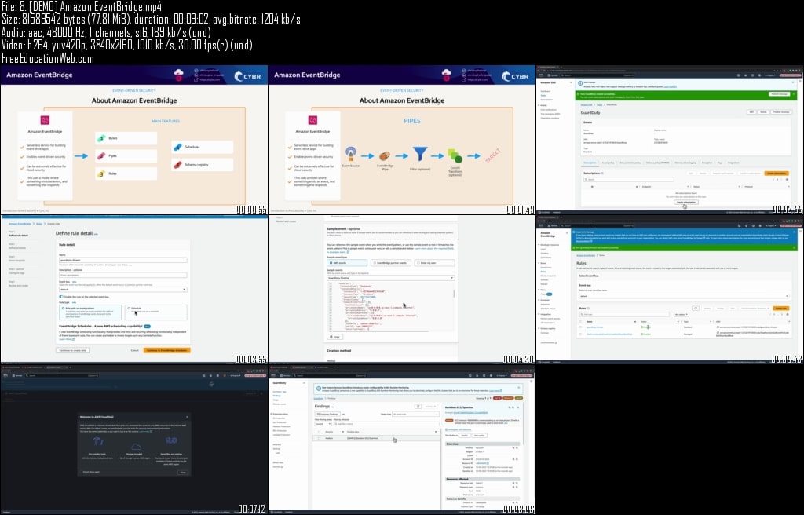Select the AWS events sample event type
804x515 pixels.
click(347, 263)
